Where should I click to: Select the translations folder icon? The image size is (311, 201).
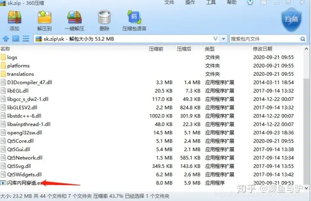coord(3,74)
